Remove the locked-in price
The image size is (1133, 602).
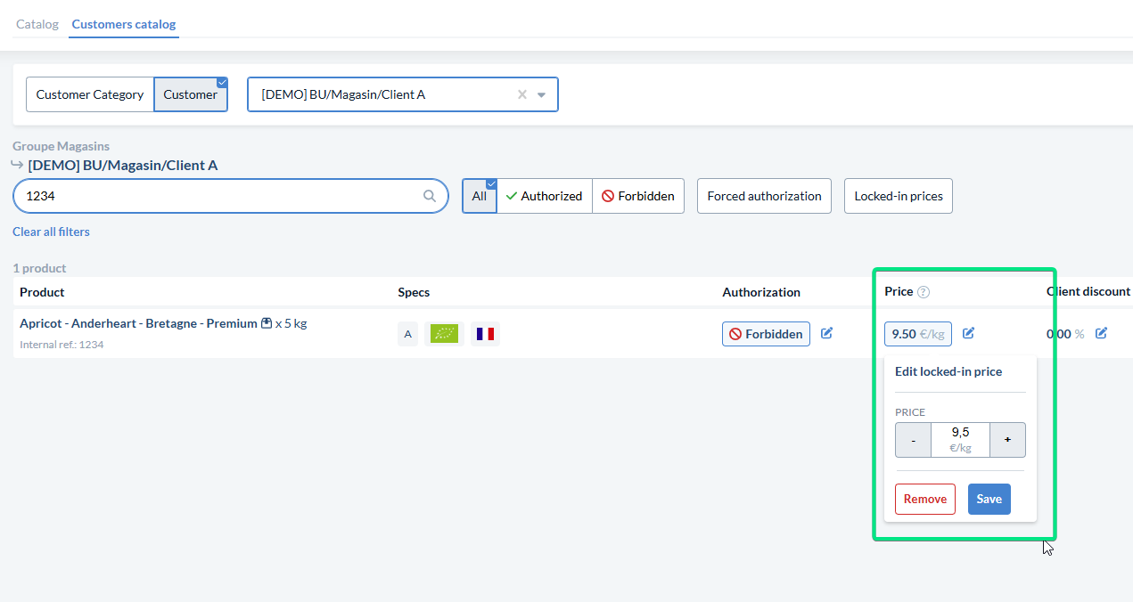coord(925,500)
